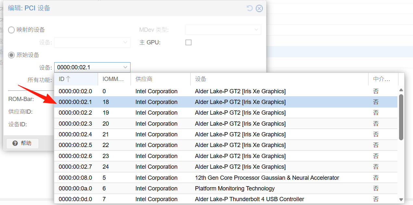The height and width of the screenshot is (205, 413).
Task: Enable the primary GPU checkbox
Action: coord(188,42)
